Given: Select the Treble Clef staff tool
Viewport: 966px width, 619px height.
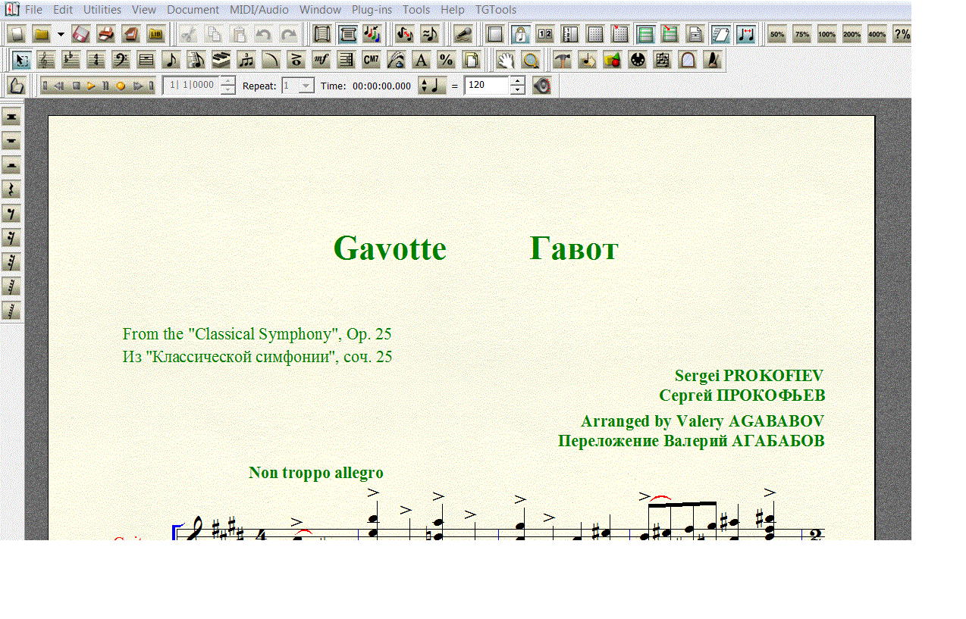Looking at the screenshot, I should (46, 60).
